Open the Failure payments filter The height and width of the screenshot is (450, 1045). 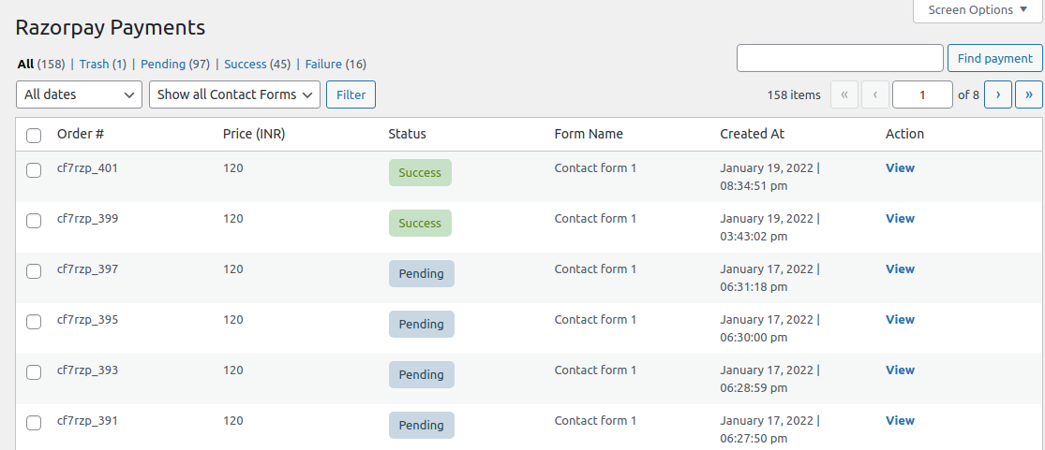[x=323, y=64]
